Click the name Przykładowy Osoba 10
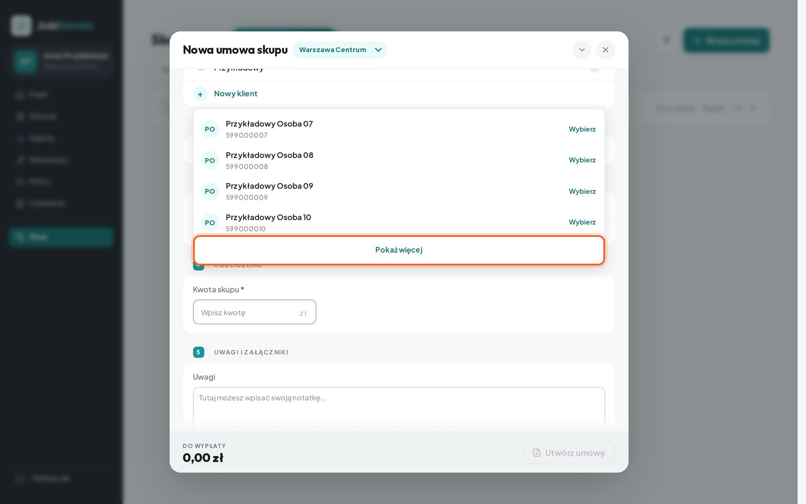The height and width of the screenshot is (504, 806). (x=268, y=217)
